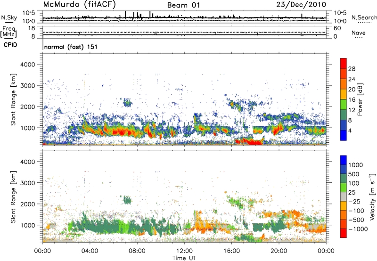Screen dimensions: 377x261
Task: Click the McMurdo (fitACF) title text
Action: coord(79,5)
